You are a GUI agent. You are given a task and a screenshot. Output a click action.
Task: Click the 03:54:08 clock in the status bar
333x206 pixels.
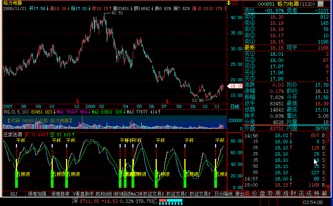point(313,203)
